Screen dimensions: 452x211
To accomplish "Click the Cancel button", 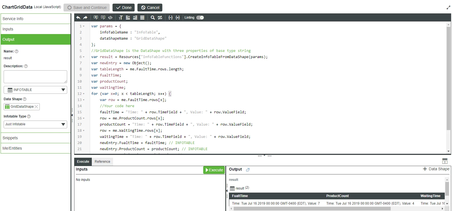I will point(150,8).
